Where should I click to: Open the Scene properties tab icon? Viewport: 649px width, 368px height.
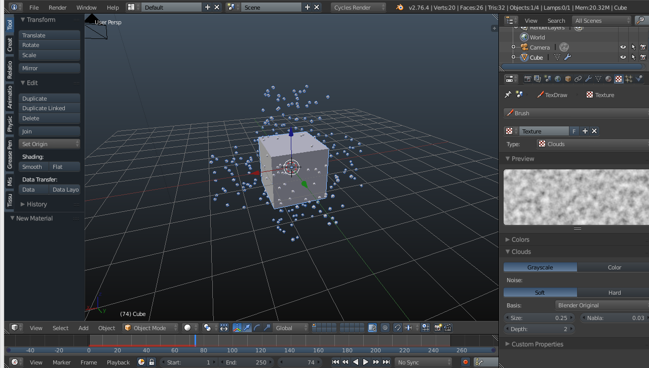(x=548, y=79)
